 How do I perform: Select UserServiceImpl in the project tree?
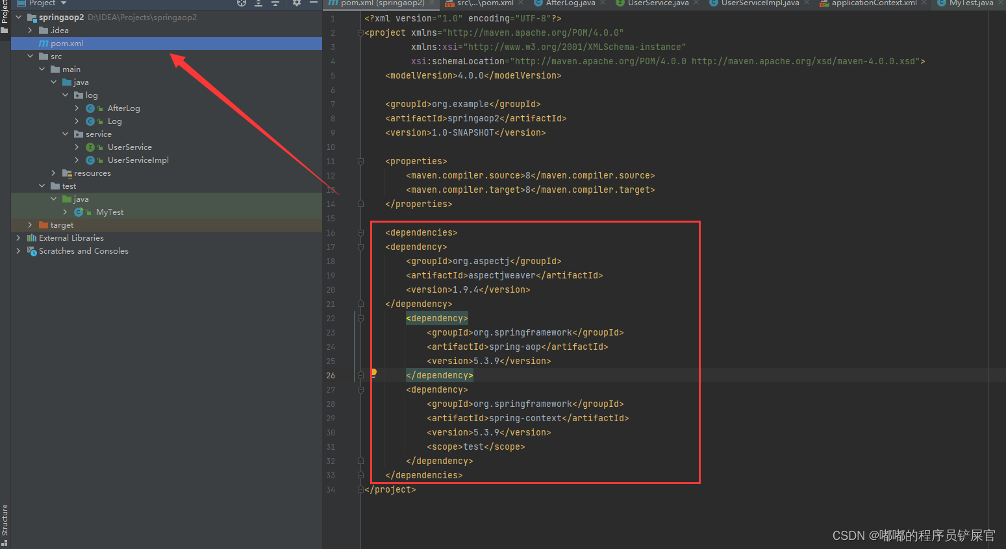point(138,160)
